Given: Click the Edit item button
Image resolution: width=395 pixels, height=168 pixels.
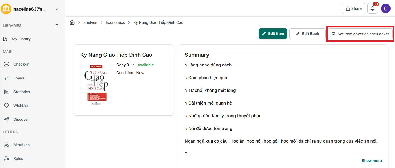Looking at the screenshot, I should pos(273,34).
